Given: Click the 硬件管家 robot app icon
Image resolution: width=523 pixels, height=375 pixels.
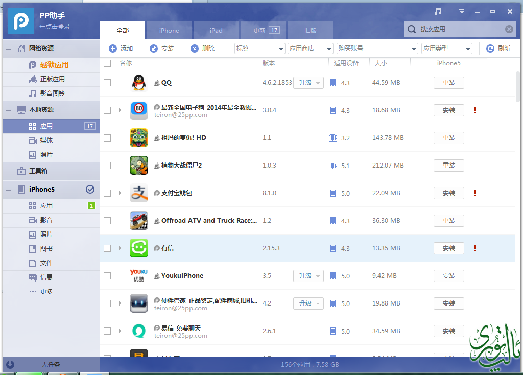Looking at the screenshot, I should (x=139, y=303).
